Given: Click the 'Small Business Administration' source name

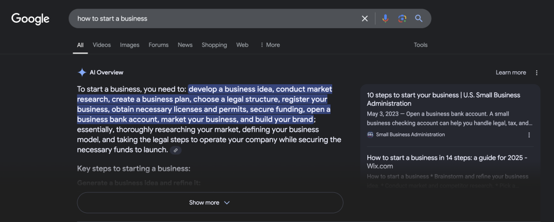Looking at the screenshot, I should pyautogui.click(x=410, y=134).
